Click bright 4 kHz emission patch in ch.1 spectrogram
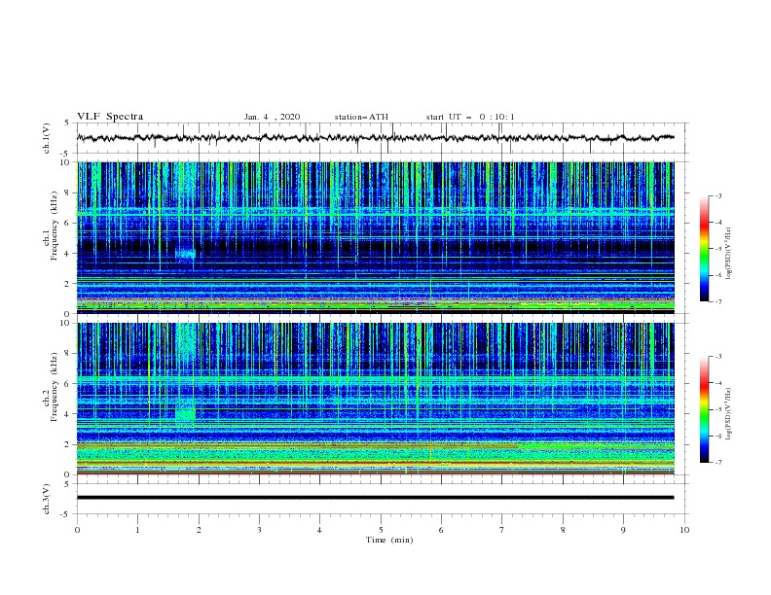 coord(185,254)
